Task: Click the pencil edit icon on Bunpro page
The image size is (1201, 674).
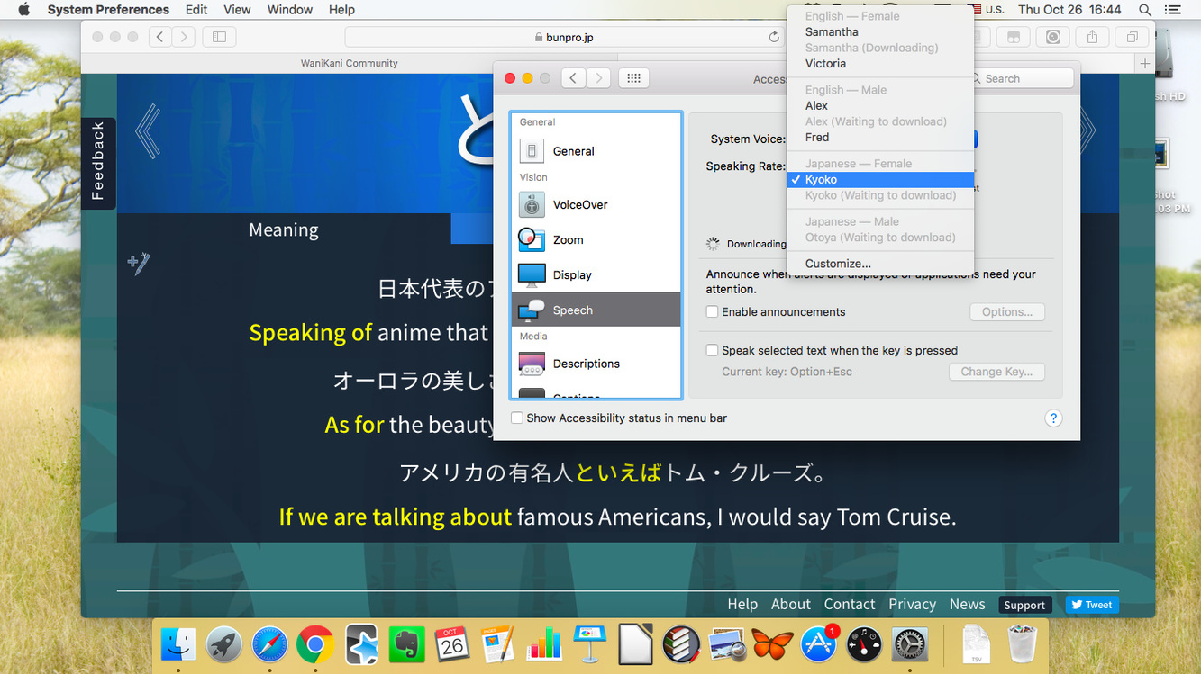Action: click(139, 264)
